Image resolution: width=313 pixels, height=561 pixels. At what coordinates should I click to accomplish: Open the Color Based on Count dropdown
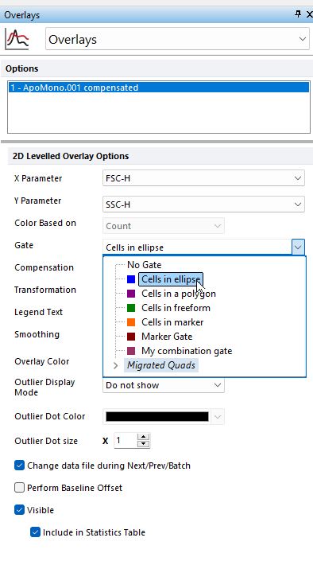pyautogui.click(x=164, y=226)
